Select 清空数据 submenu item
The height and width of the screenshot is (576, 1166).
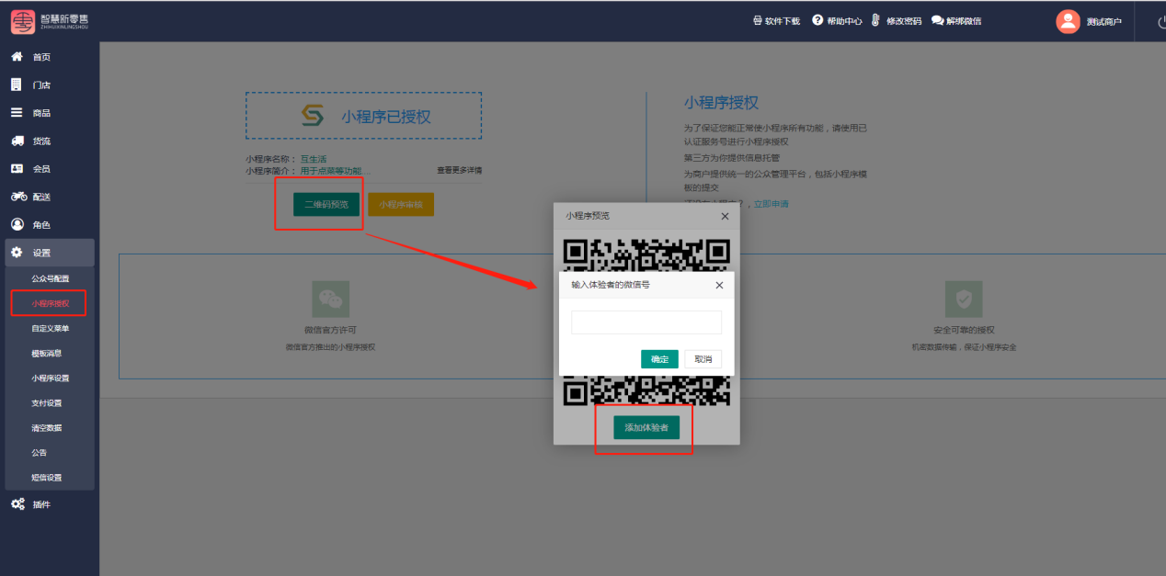[x=47, y=427]
